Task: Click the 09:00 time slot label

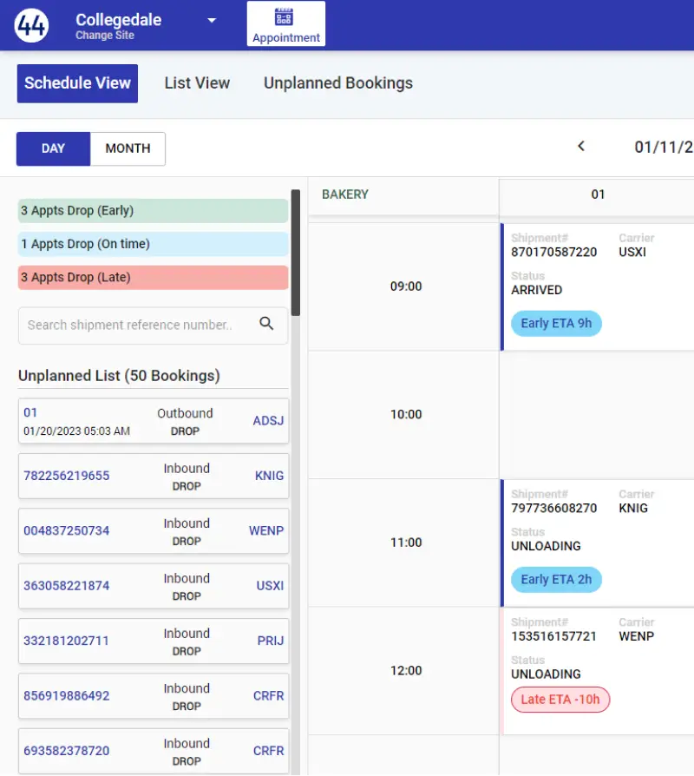Action: tap(406, 286)
